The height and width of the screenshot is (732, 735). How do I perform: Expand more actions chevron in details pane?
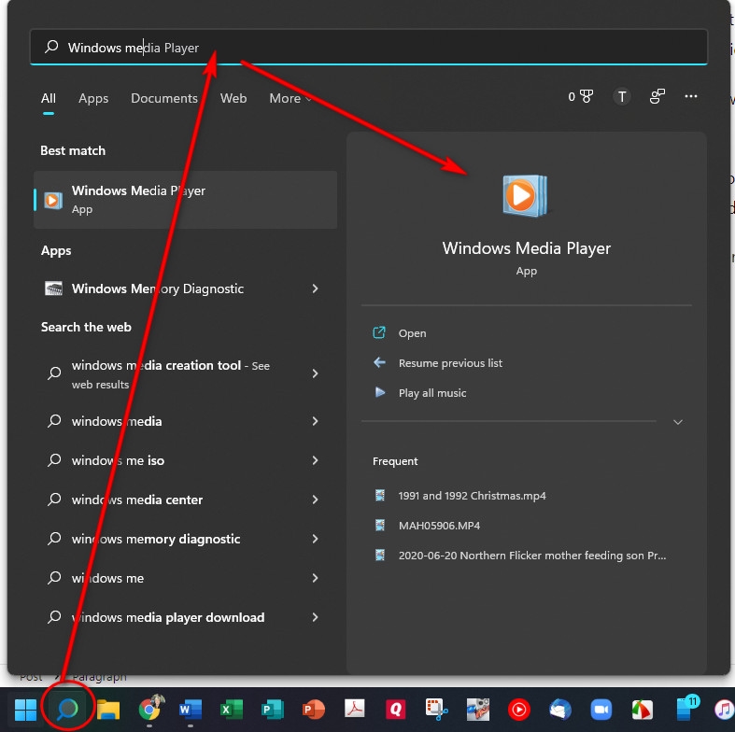(x=678, y=422)
